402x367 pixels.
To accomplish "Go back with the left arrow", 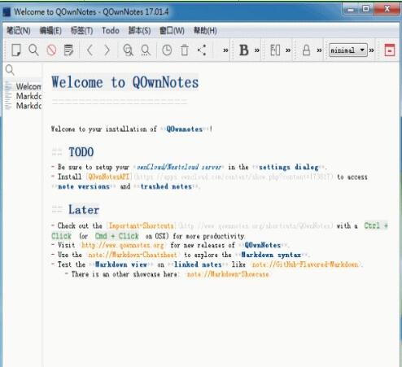I will (x=90, y=50).
